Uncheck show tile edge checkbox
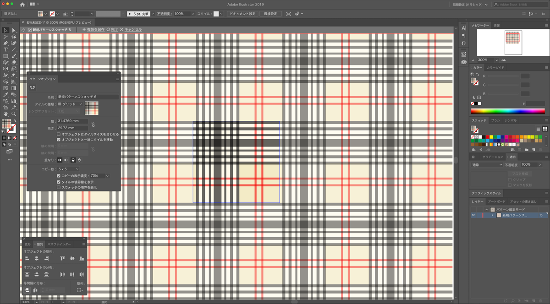The image size is (550, 304). pos(59,182)
